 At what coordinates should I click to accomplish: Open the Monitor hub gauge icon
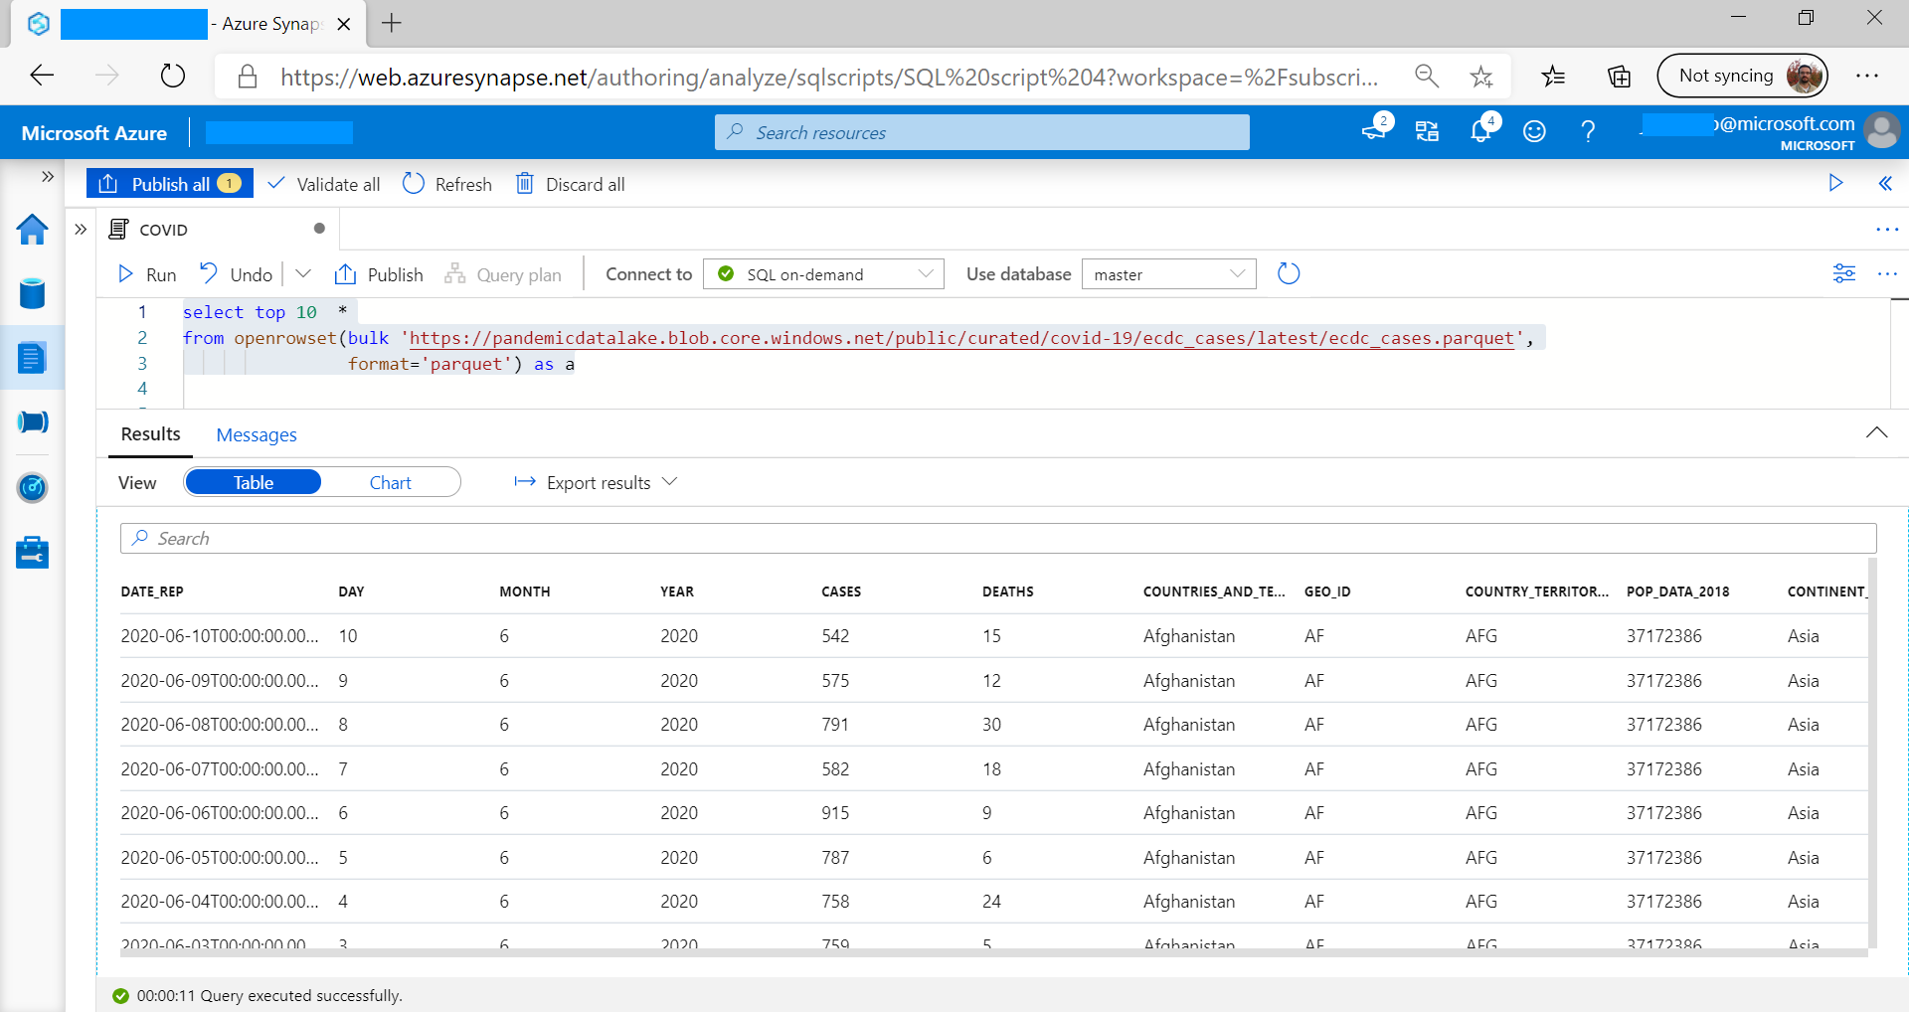[32, 487]
